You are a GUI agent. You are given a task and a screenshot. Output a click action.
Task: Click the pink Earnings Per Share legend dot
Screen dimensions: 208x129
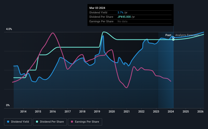pyautogui.click(x=72, y=122)
